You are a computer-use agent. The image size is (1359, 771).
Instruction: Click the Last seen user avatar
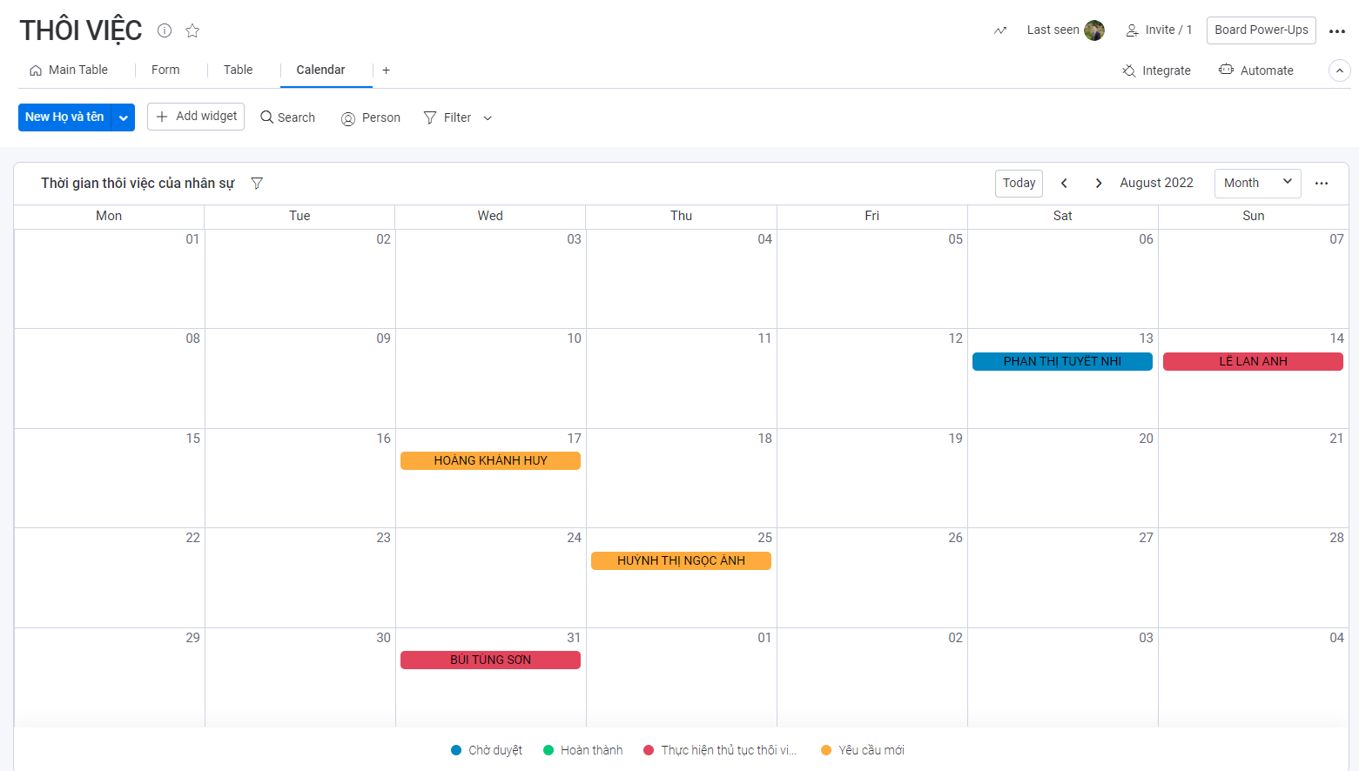click(1093, 30)
